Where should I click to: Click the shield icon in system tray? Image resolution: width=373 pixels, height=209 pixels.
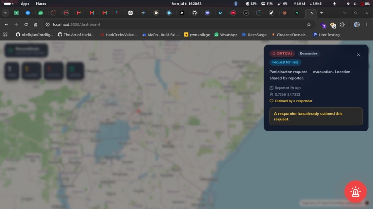point(348,4)
